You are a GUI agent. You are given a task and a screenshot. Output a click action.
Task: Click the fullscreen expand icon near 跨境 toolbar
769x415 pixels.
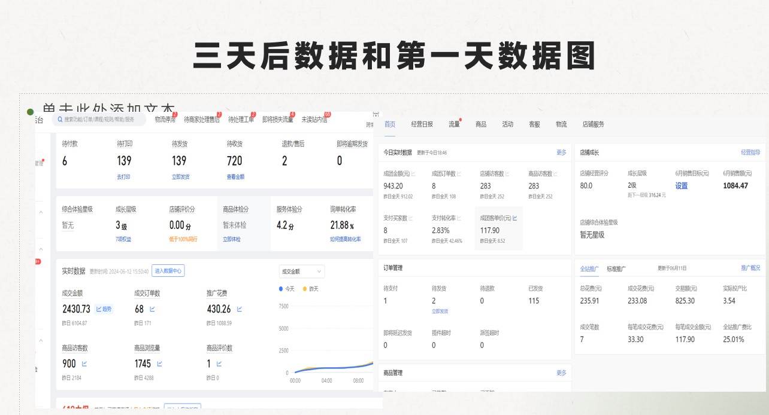[x=376, y=114]
